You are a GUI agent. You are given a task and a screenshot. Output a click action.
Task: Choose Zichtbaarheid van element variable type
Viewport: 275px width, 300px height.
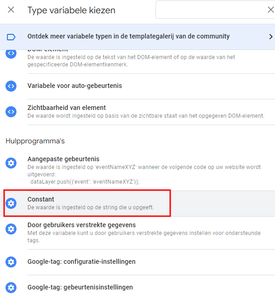66,108
